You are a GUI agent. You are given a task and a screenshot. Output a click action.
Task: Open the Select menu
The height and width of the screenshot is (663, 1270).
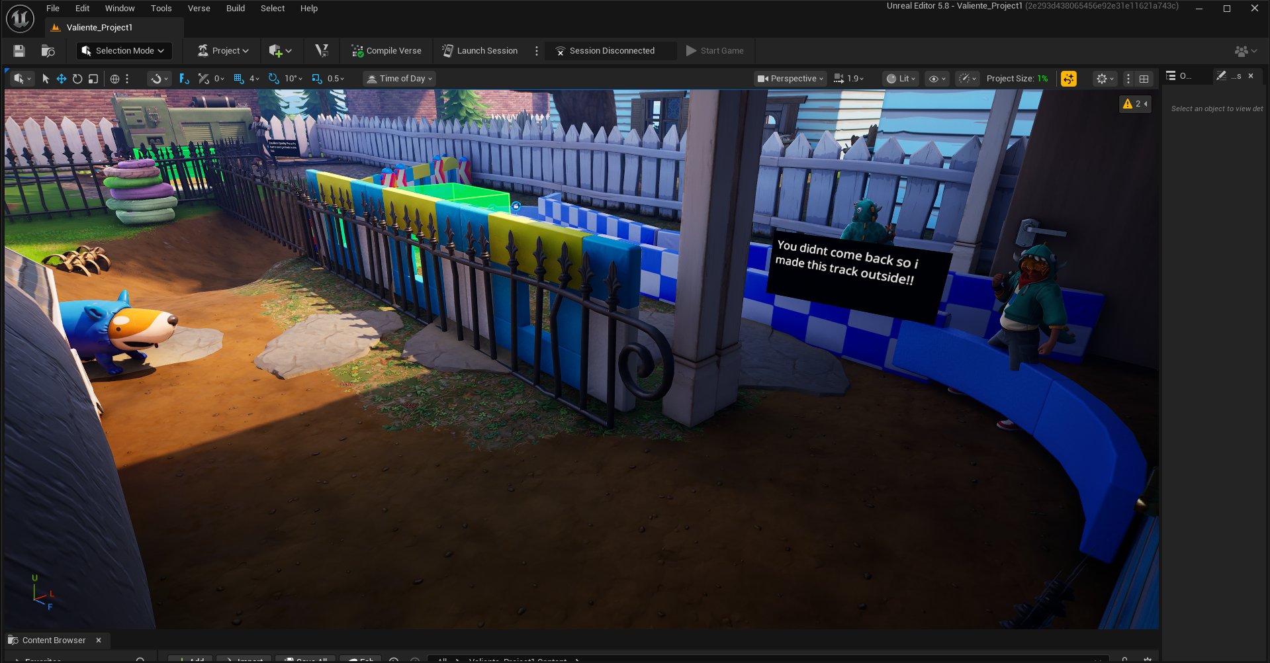(x=273, y=9)
